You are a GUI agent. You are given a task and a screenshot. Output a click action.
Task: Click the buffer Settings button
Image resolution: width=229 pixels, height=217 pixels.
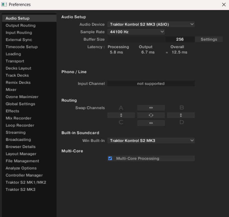pos(209,39)
